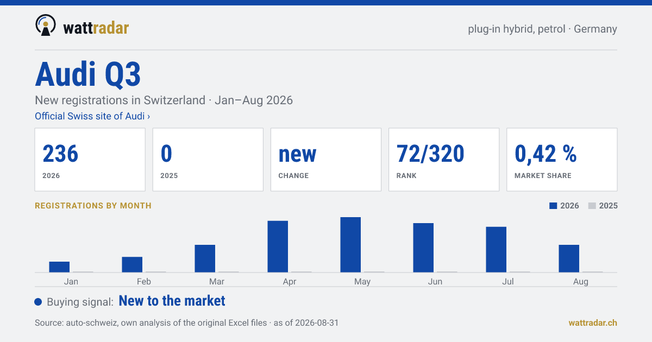Click the wattradar brand name text
Viewport: 652px width, 342px height.
pyautogui.click(x=96, y=27)
